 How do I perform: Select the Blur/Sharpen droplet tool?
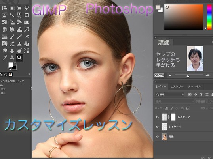pyautogui.click(x=12, y=51)
